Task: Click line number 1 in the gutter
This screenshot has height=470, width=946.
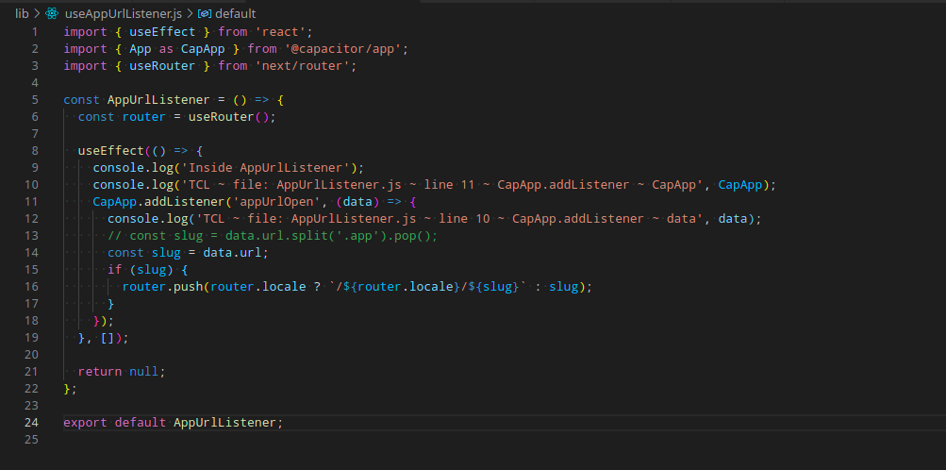Action: pos(34,31)
